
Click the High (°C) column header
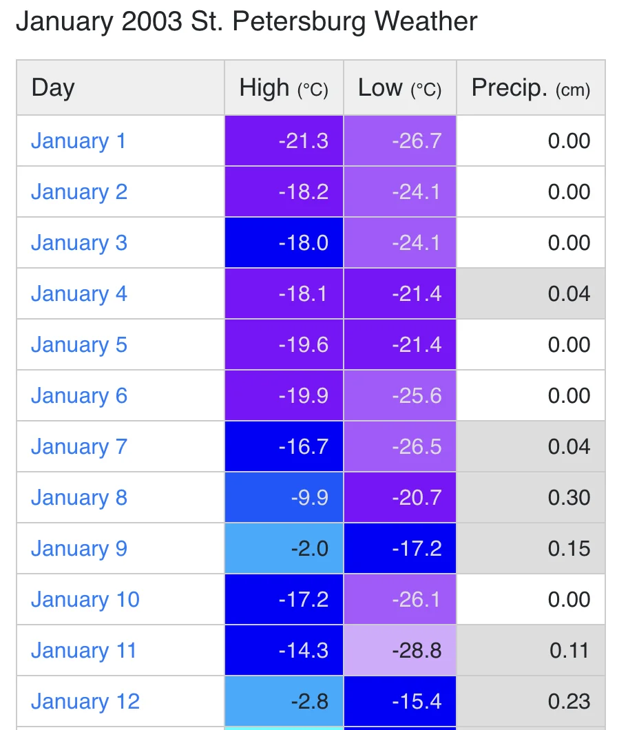[x=284, y=87]
